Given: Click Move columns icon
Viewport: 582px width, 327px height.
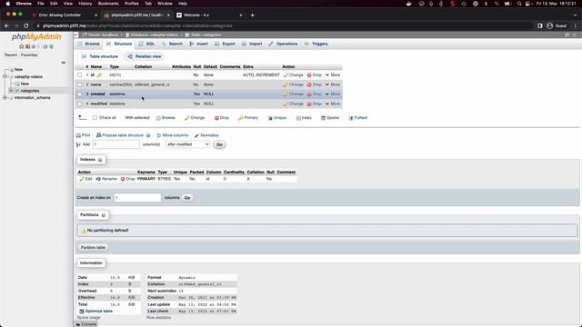Looking at the screenshot, I should click(159, 135).
